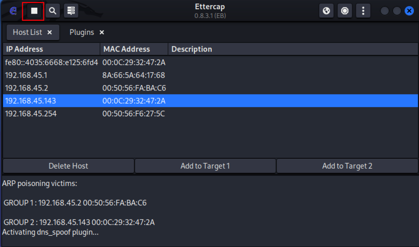Click the Delete Host button
419x247 pixels.
[68, 166]
